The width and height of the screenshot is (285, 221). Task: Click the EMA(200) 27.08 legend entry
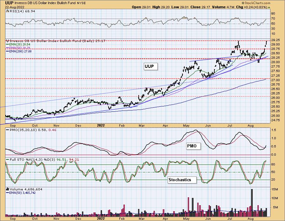pos(20,51)
